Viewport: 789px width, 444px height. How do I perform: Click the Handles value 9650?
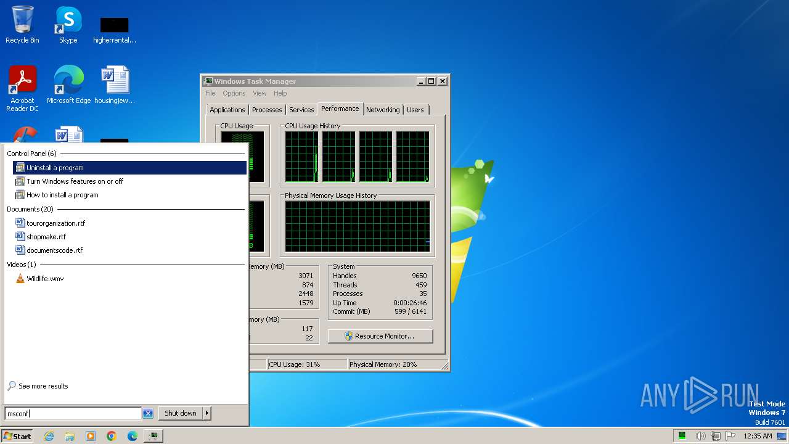pos(419,276)
